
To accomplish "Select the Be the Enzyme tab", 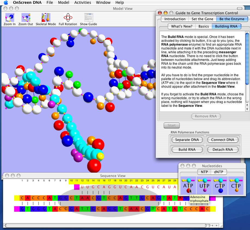I will pyautogui.click(x=232, y=19).
